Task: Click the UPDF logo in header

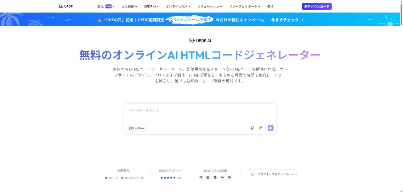Action: tap(65, 6)
